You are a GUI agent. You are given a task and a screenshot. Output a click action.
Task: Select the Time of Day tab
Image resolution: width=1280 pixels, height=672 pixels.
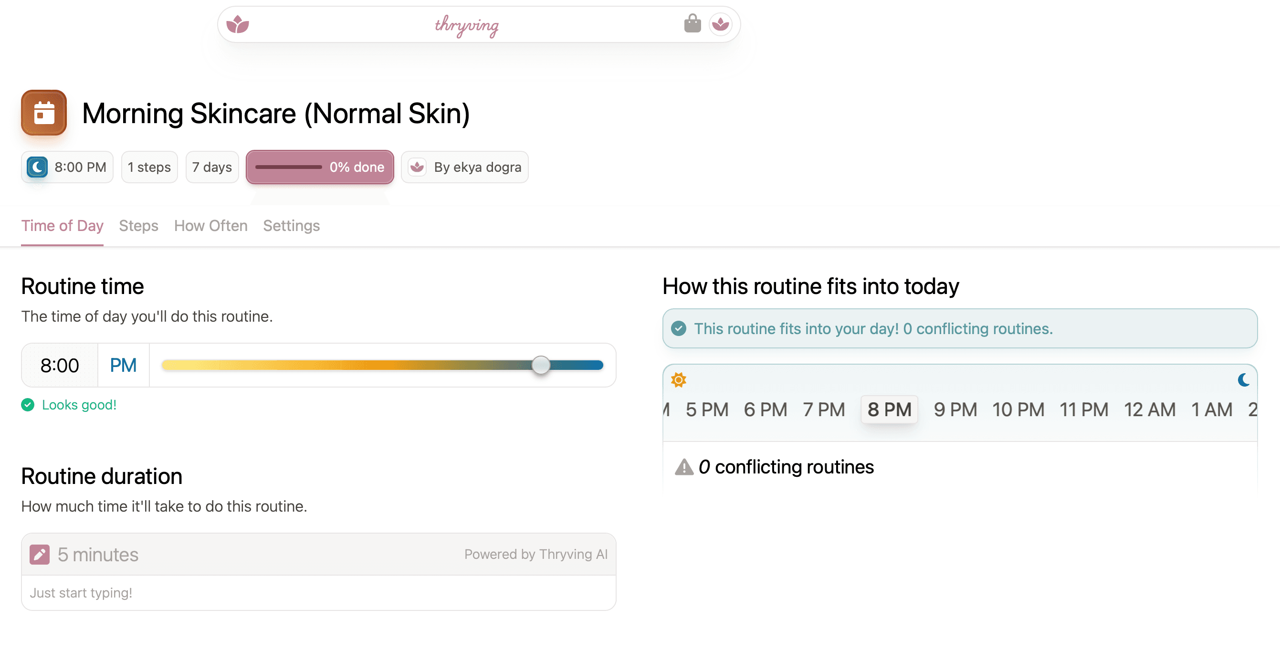pyautogui.click(x=62, y=225)
